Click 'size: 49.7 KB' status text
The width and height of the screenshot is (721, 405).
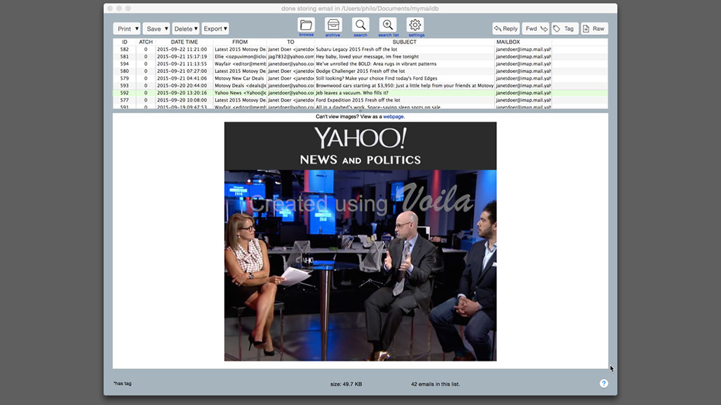click(345, 384)
